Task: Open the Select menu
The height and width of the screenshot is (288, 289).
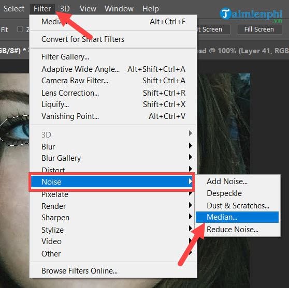Action: coord(14,9)
